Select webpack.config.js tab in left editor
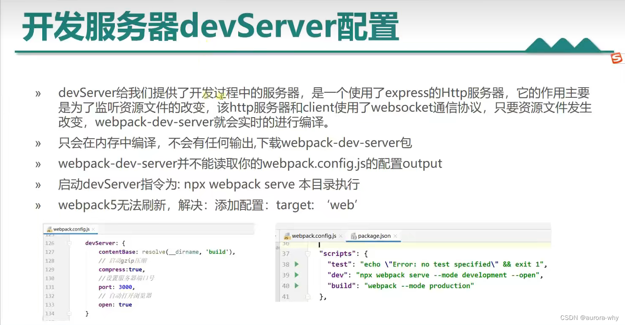625x325 pixels. tap(71, 229)
